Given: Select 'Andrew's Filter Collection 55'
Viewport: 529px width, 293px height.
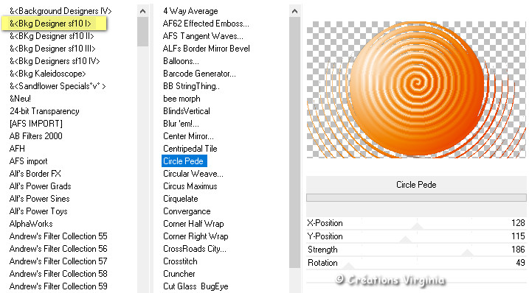Looking at the screenshot, I should [58, 236].
